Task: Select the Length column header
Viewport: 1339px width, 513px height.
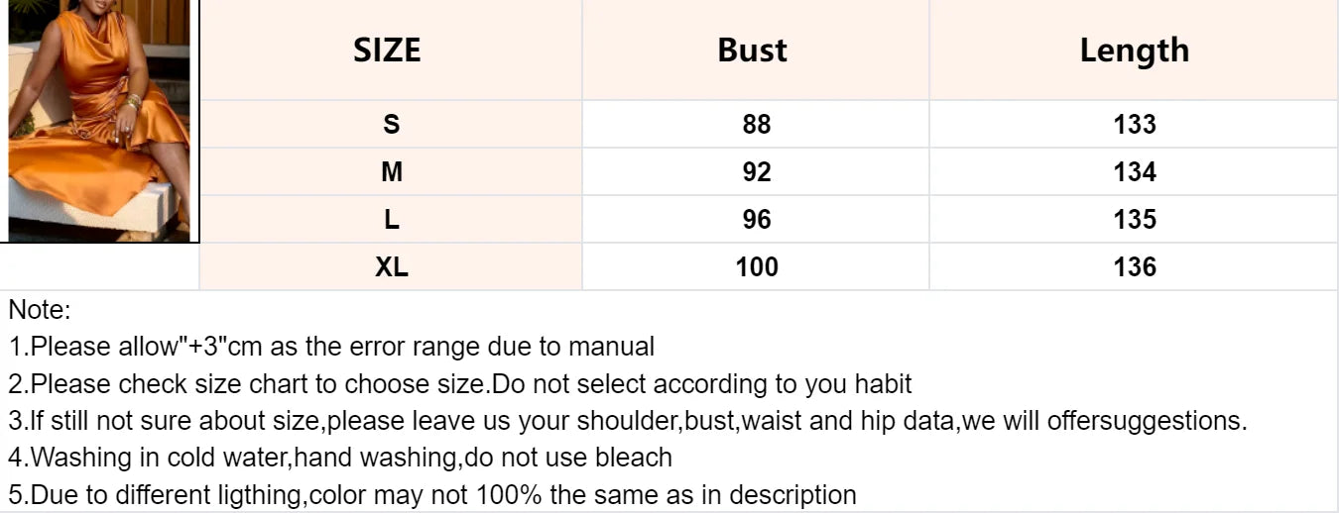Action: click(1135, 50)
